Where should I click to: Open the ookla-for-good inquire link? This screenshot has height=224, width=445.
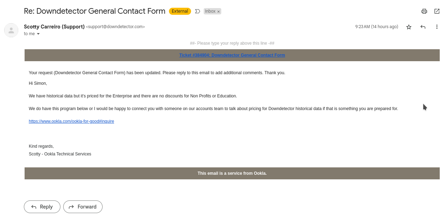click(71, 121)
